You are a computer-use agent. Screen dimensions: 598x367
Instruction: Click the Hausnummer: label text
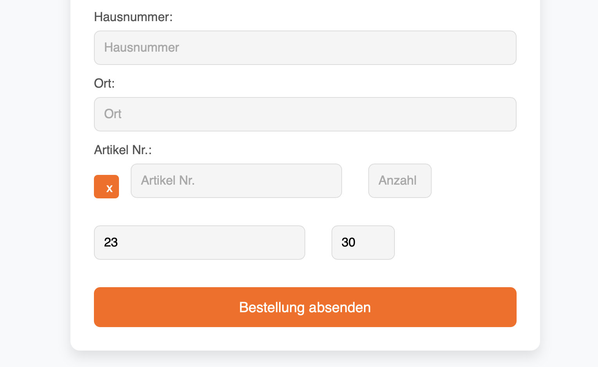(133, 17)
